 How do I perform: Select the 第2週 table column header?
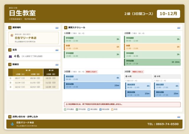(51, 70)
